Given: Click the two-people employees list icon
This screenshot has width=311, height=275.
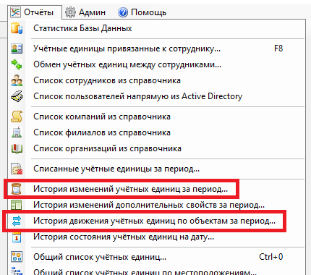Looking at the screenshot, I should 17,80.
